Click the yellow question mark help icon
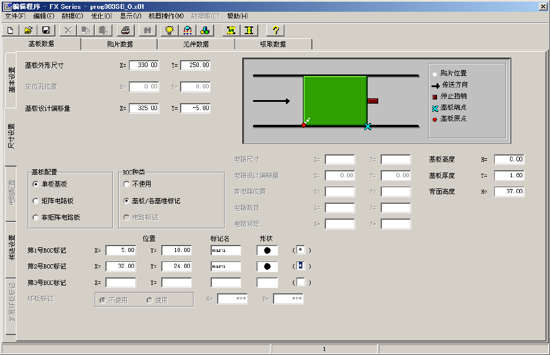The image size is (550, 355). tap(275, 30)
